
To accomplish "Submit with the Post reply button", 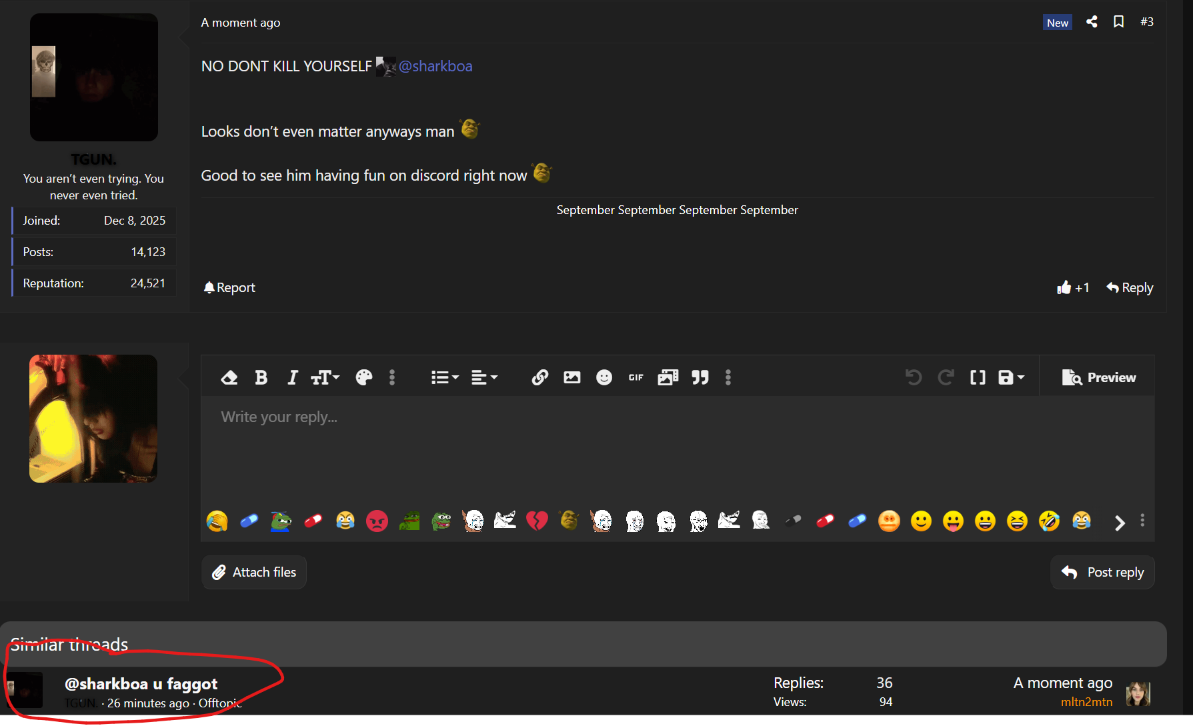I will coord(1102,572).
